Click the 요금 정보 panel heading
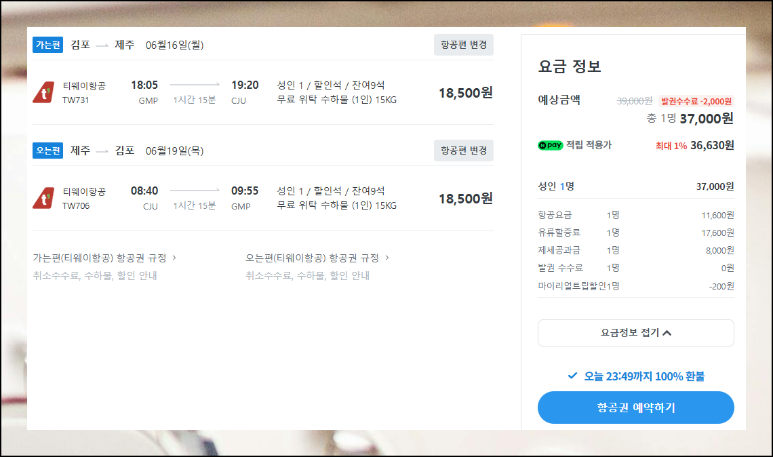Screen dimensions: 773x457 pyautogui.click(x=570, y=66)
